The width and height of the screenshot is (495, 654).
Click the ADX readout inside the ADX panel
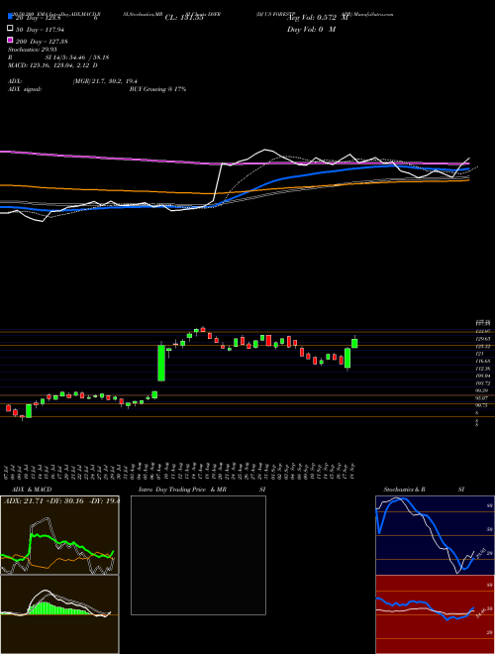60,501
